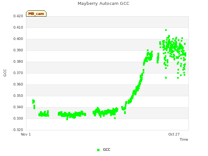Click the 0.400 y-axis label
Screen dimensions: 208x156
pos(18,39)
